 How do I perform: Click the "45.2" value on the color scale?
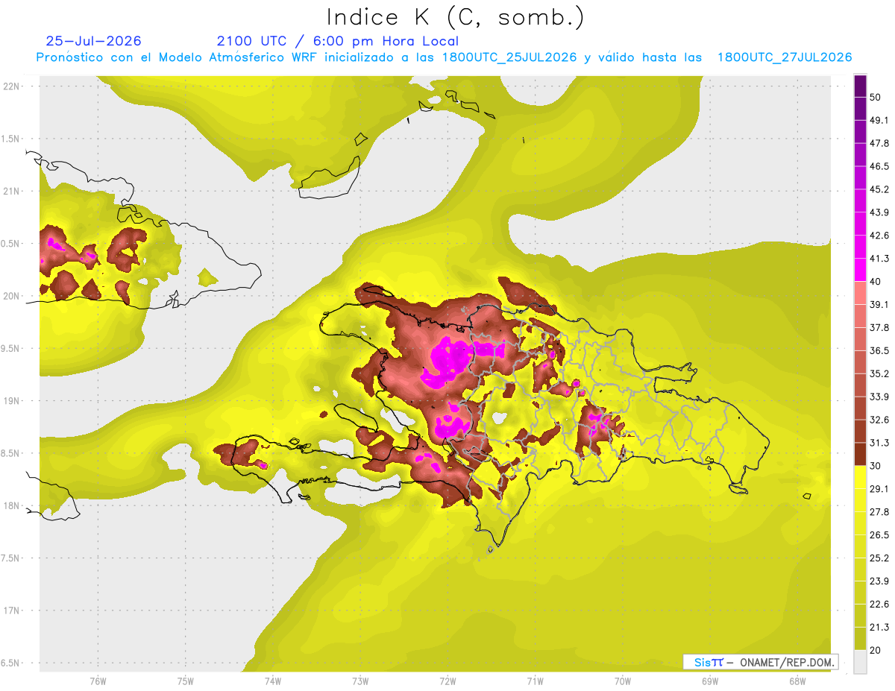(x=880, y=189)
